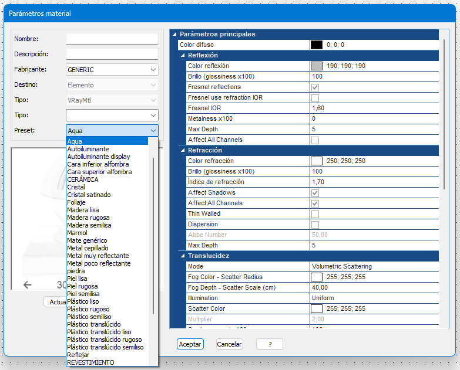The image size is (460, 370).
Task: Open Color difuso black swatch
Action: [317, 45]
